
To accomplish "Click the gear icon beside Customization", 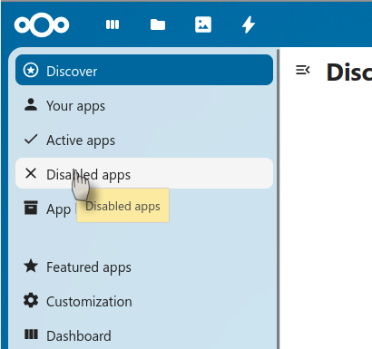I will pyautogui.click(x=31, y=301).
